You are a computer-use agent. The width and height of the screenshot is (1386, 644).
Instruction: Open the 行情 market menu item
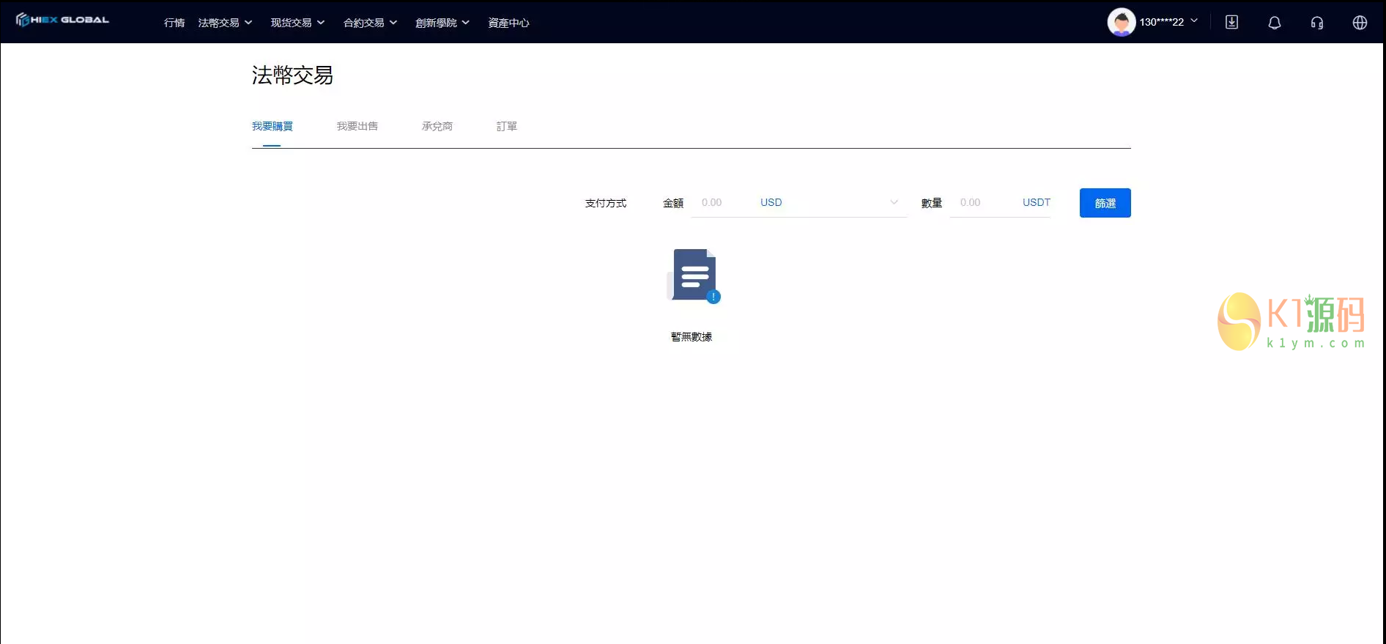coord(174,23)
